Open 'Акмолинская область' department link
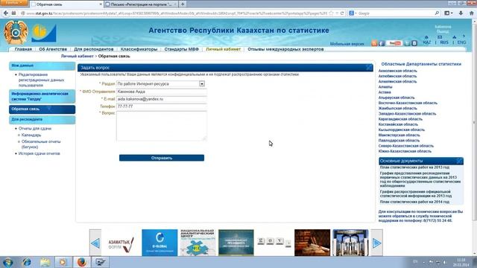The height and width of the screenshot is (268, 477). [x=397, y=71]
